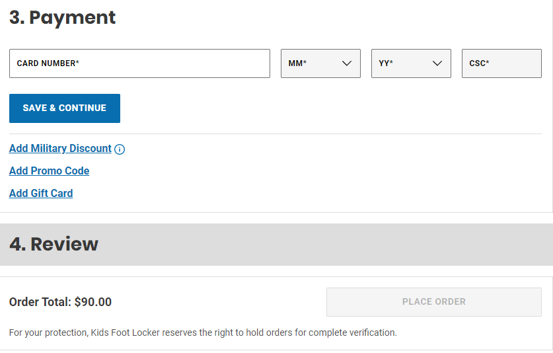This screenshot has width=553, height=353.
Task: Click the CSC* placeholder label
Action: (x=479, y=63)
